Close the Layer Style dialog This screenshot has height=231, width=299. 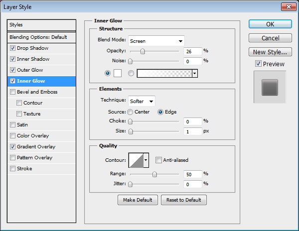pyautogui.click(x=288, y=6)
